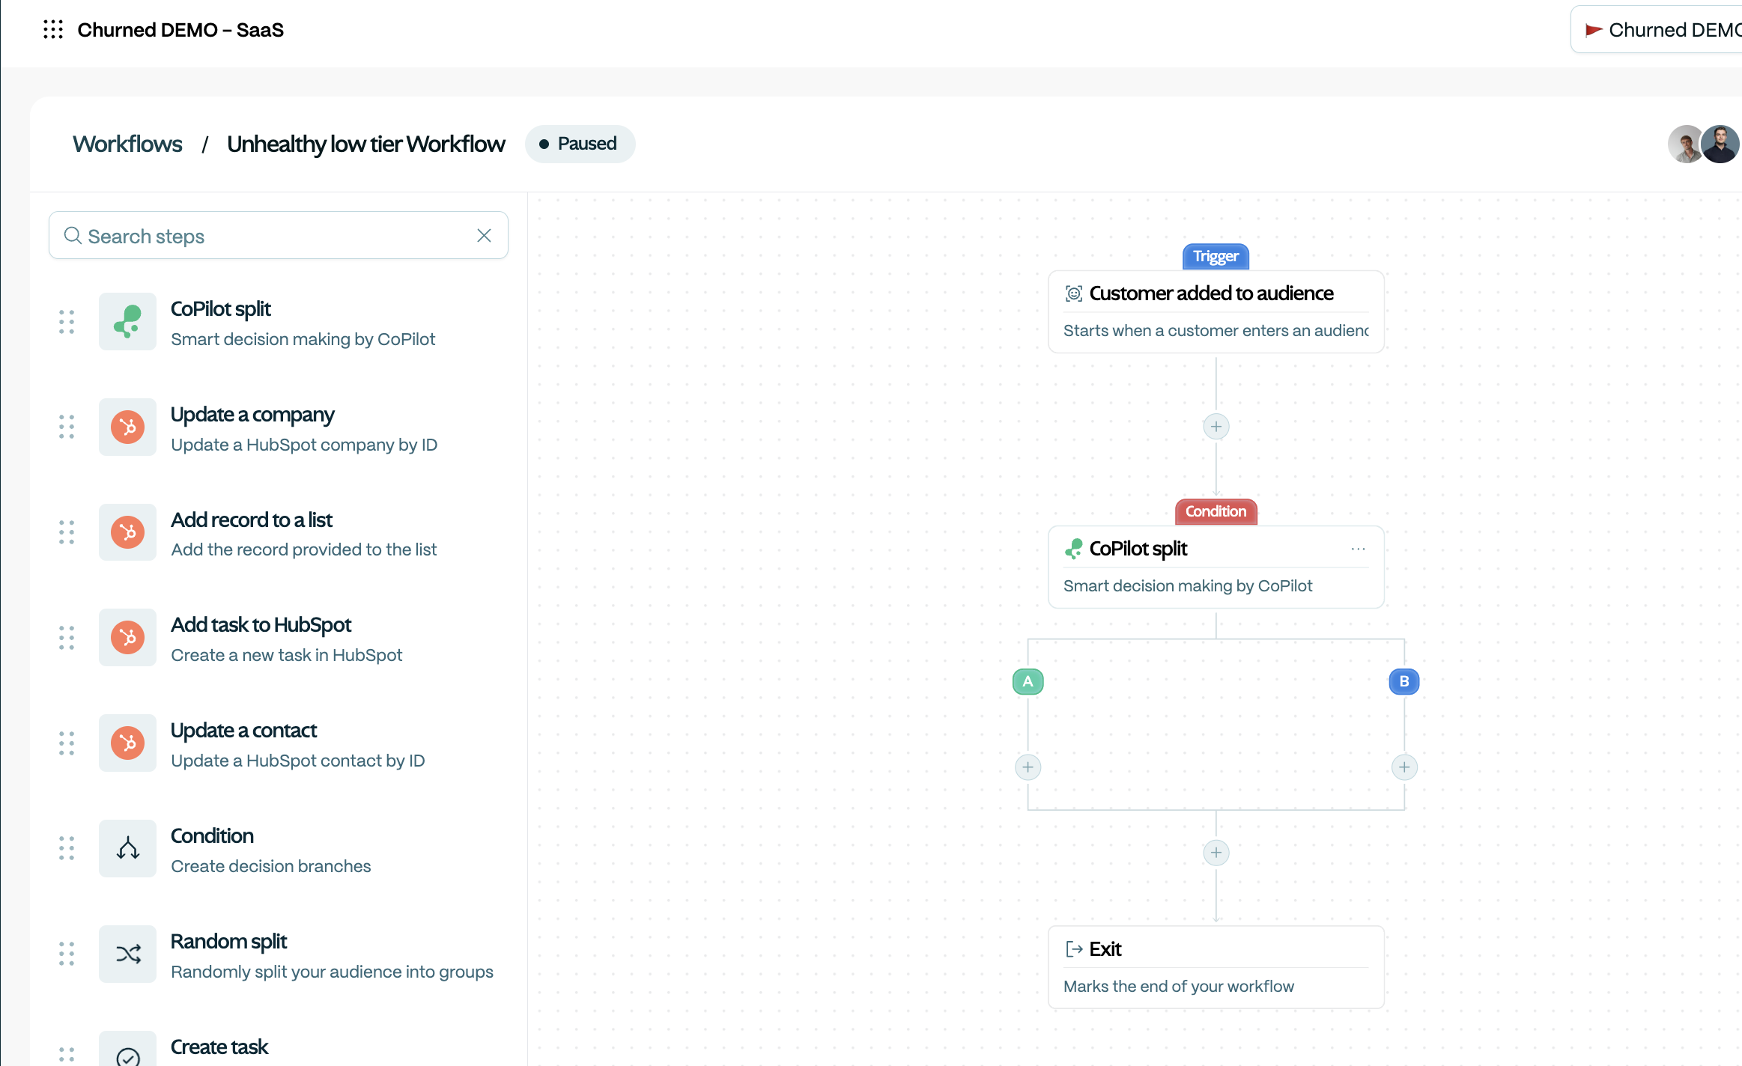Image resolution: width=1742 pixels, height=1066 pixels.
Task: Select the Random split shuffle icon
Action: [x=127, y=954]
